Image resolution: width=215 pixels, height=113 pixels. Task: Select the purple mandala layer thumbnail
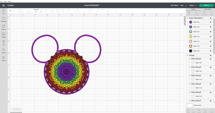191,22
